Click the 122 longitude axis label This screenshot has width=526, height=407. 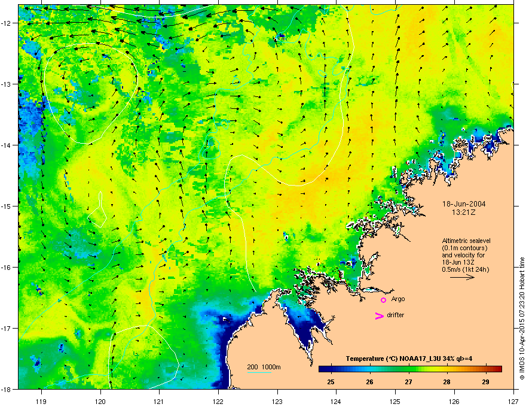(218, 401)
